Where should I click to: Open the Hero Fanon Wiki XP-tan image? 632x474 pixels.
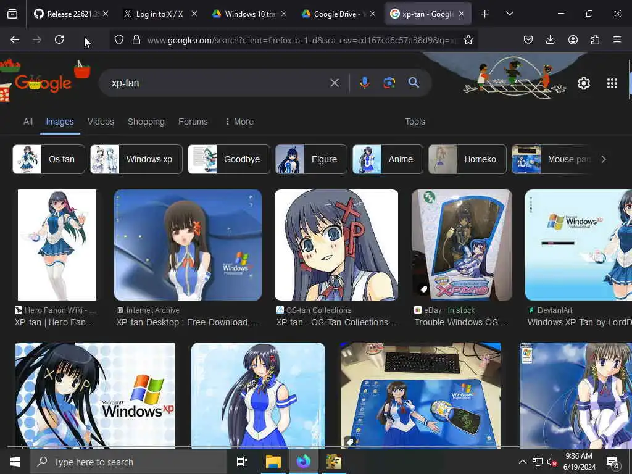tap(57, 245)
